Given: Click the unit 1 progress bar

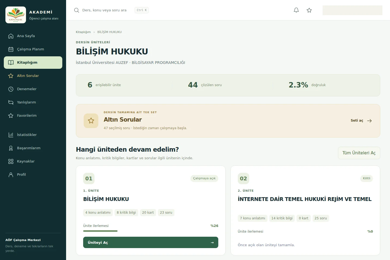Looking at the screenshot, I should (151, 231).
